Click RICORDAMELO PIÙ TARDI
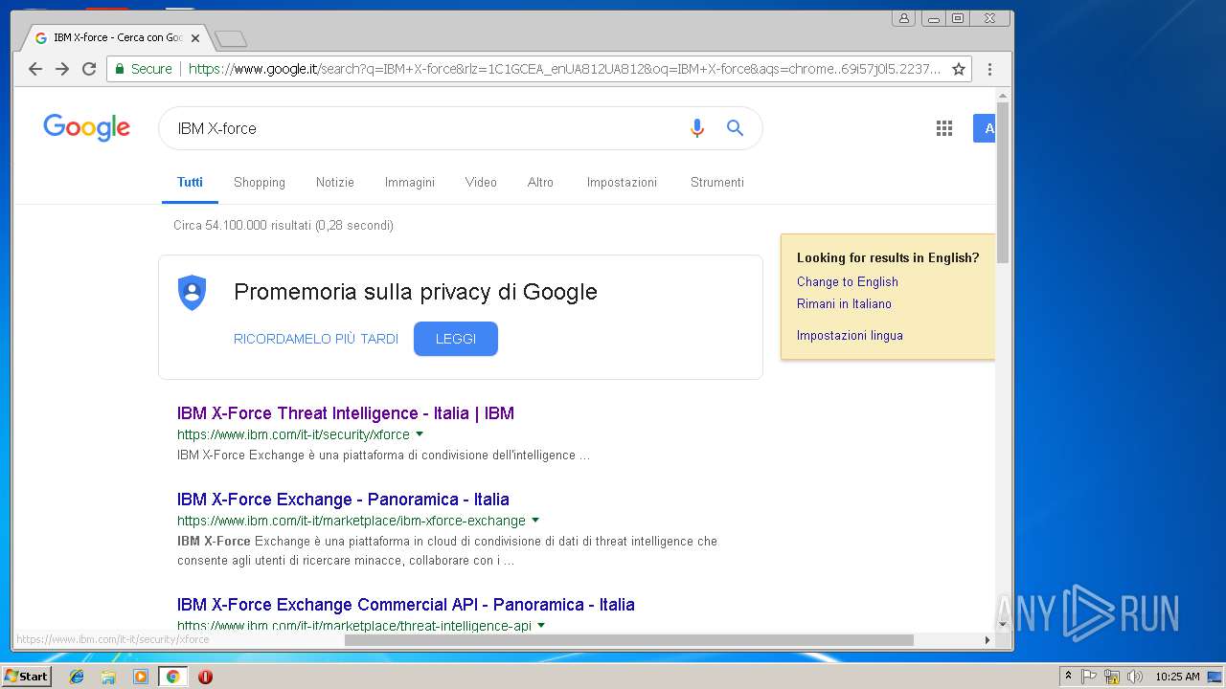The height and width of the screenshot is (689, 1226). coord(316,339)
